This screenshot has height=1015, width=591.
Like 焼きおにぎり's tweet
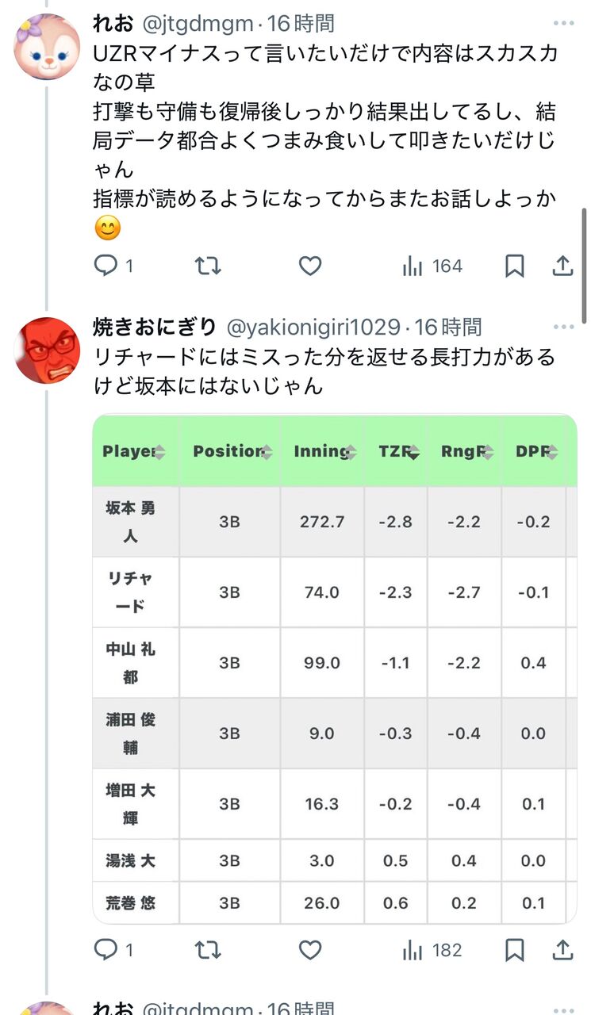click(x=309, y=950)
